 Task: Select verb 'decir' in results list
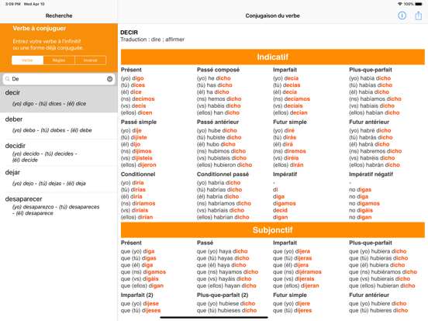pyautogui.click(x=59, y=98)
